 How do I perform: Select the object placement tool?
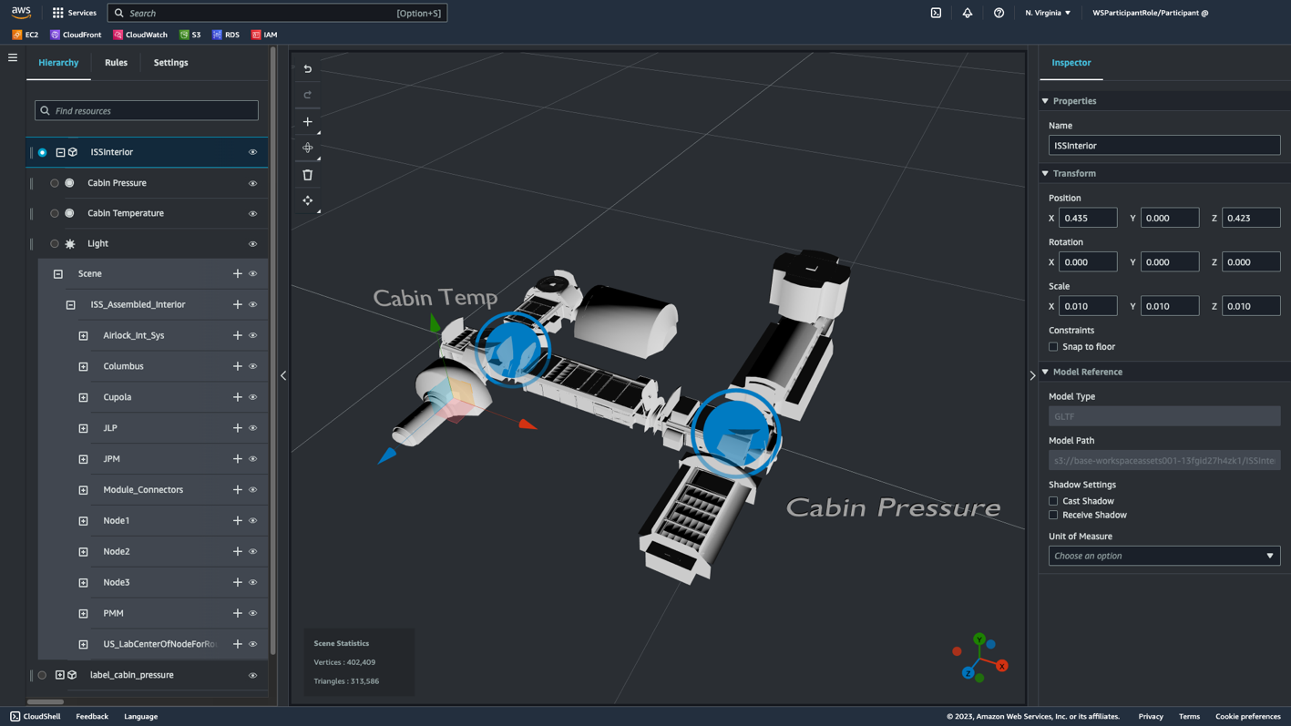[307, 148]
